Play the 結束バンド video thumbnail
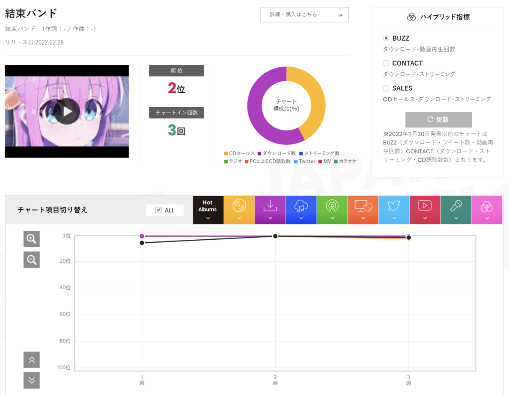Screen dimensions: 509x396 pyautogui.click(x=67, y=111)
